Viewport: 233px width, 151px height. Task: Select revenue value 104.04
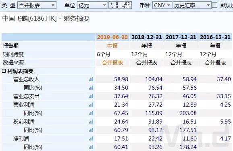pyautogui.click(x=154, y=79)
